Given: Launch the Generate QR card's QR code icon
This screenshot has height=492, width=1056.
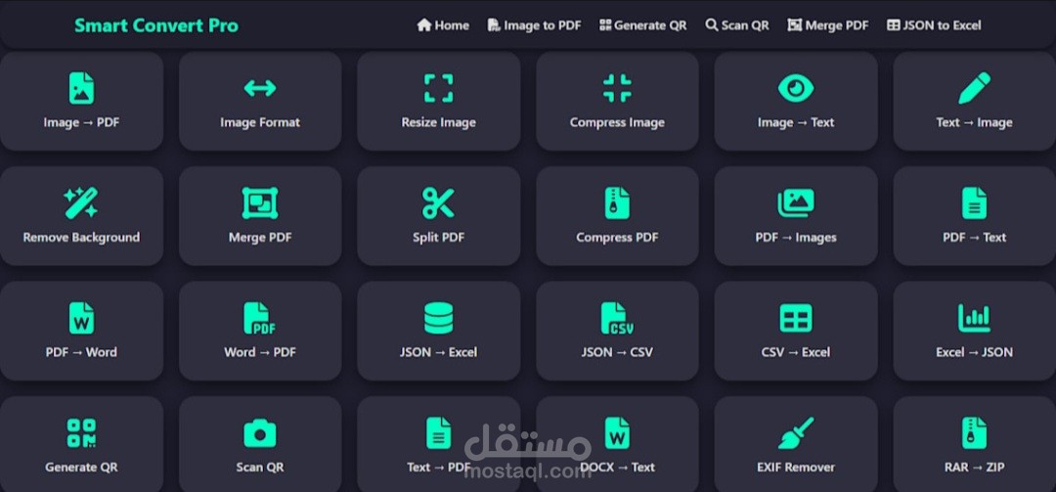Looking at the screenshot, I should tap(81, 432).
